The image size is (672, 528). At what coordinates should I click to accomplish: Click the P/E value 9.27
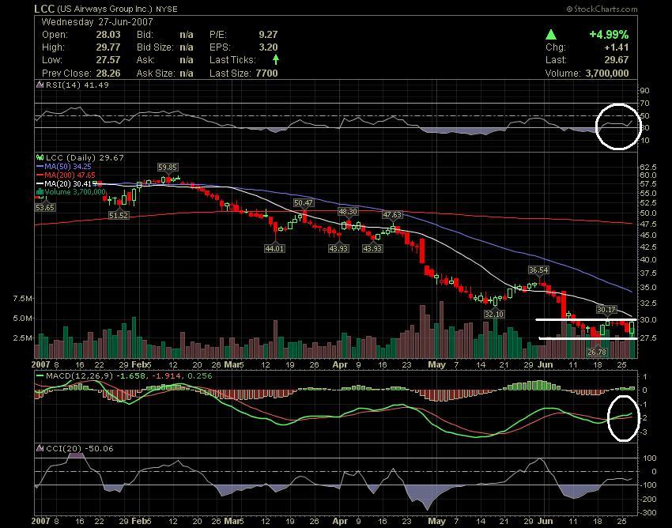point(268,35)
